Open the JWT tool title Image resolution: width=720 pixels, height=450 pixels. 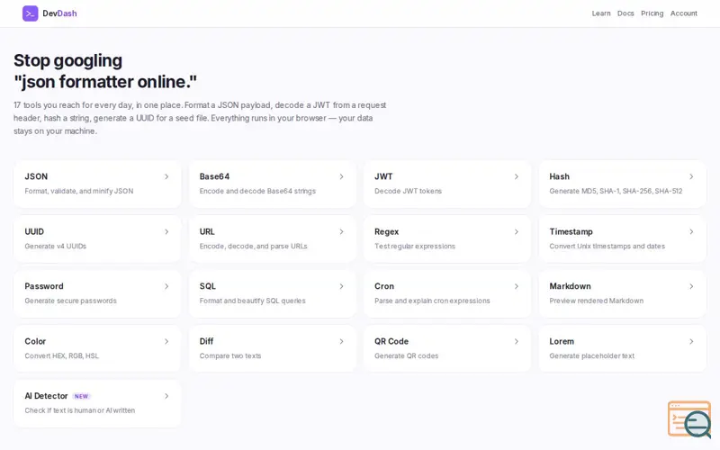pos(383,176)
